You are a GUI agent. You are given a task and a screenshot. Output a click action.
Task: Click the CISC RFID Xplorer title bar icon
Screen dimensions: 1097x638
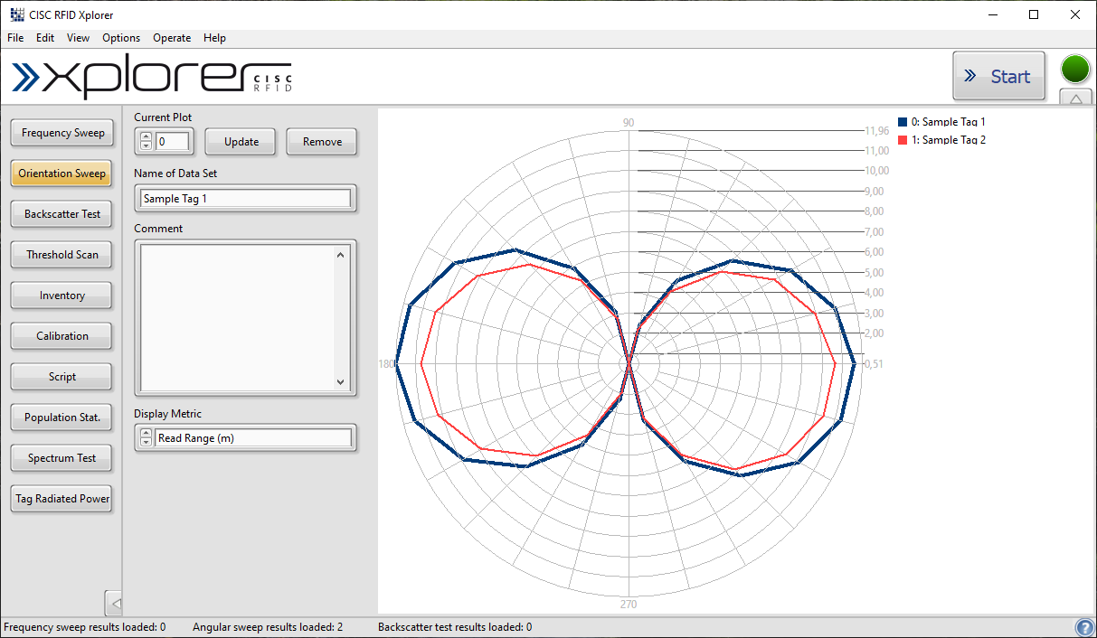point(16,14)
